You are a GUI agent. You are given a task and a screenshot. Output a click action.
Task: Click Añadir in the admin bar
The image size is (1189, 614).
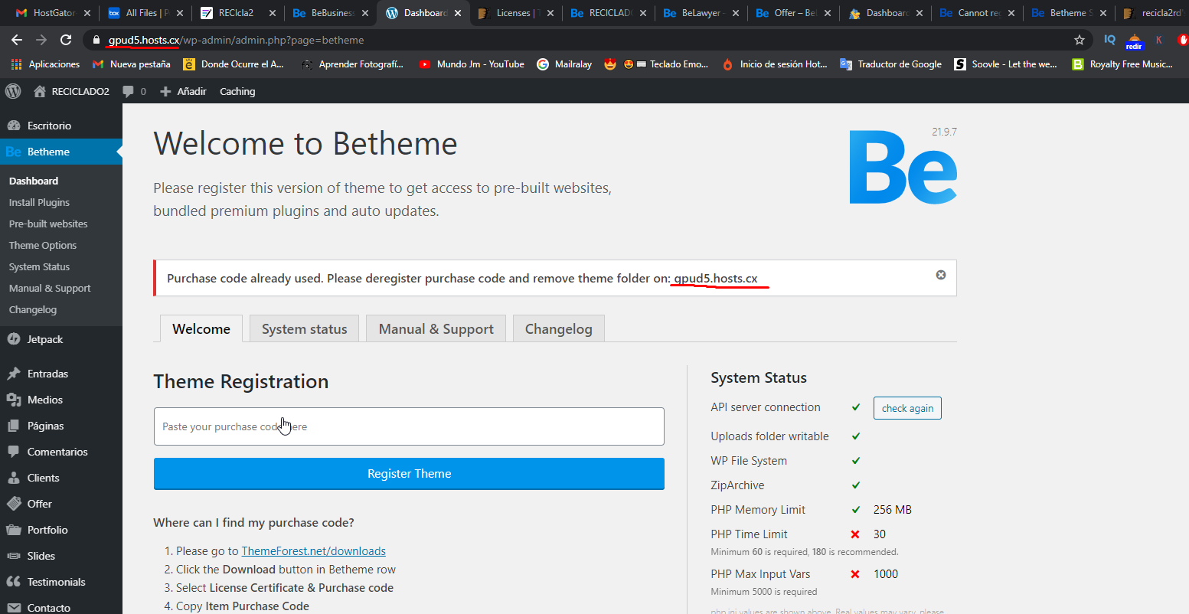click(x=183, y=91)
